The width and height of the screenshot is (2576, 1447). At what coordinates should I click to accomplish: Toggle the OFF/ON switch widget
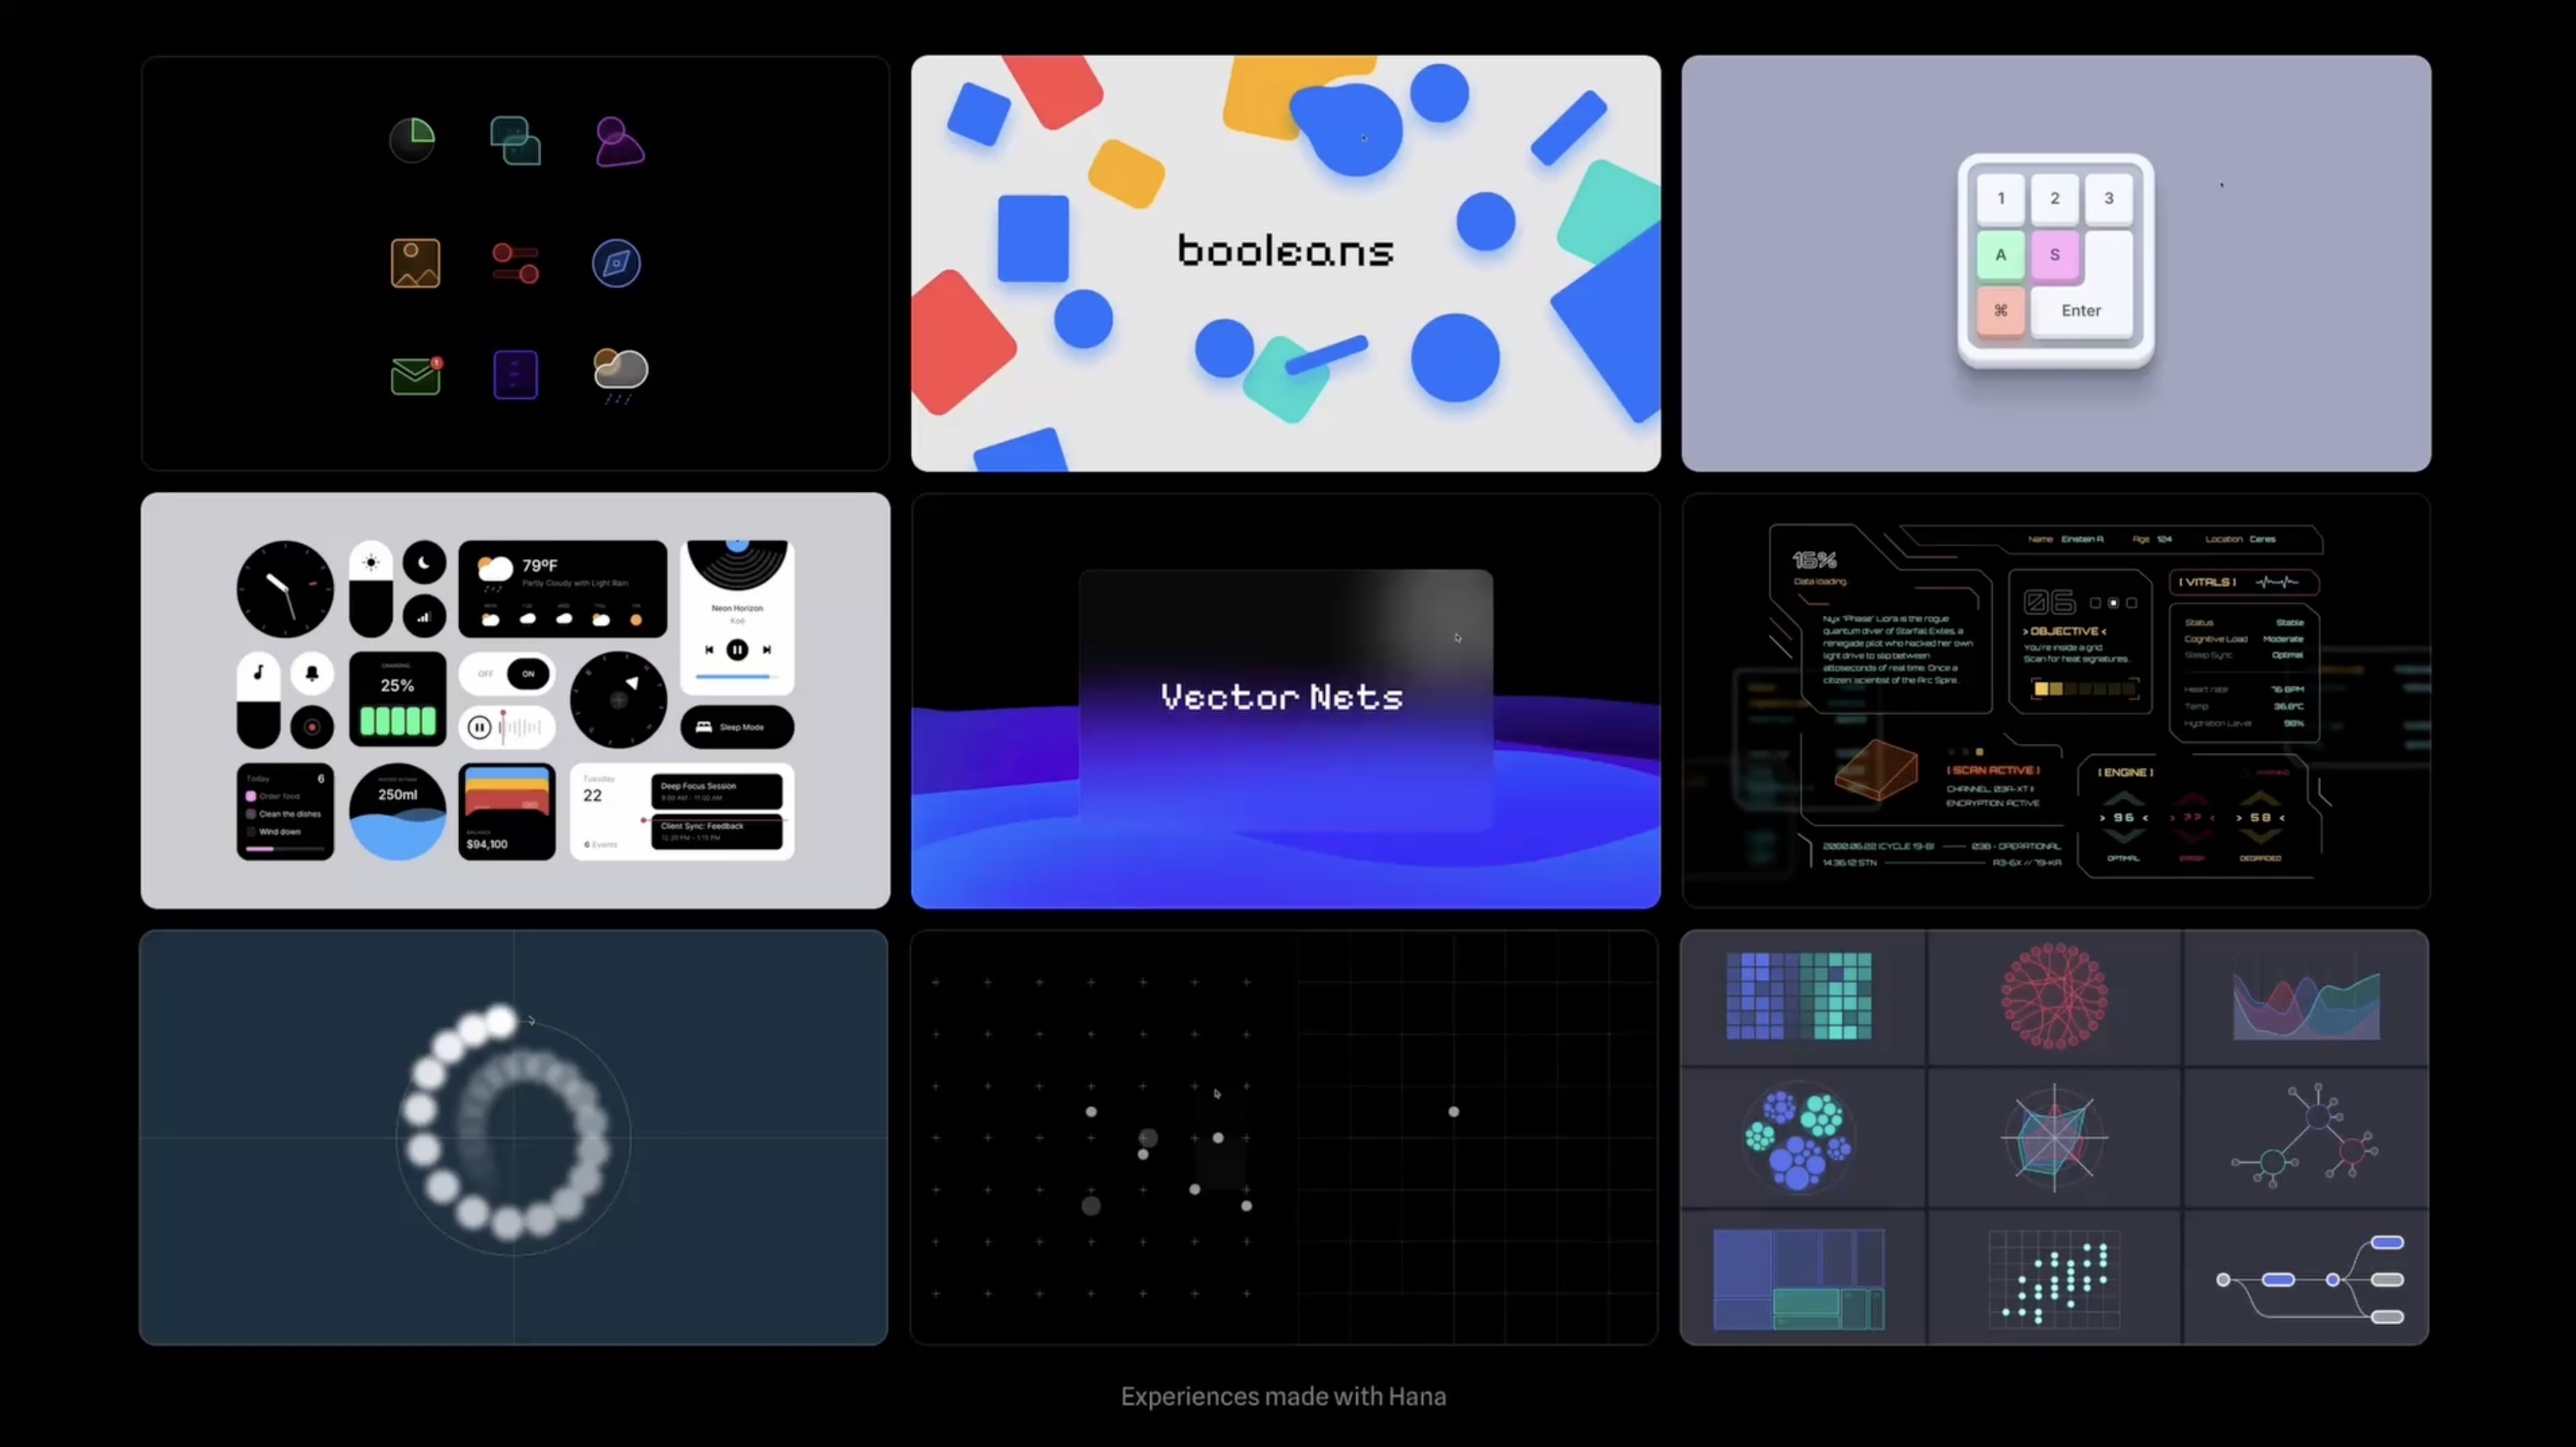point(507,674)
